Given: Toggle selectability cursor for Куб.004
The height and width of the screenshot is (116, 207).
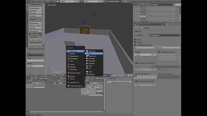Looking at the screenshot, I should click(176, 14).
